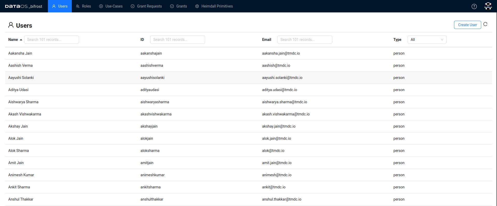497x206 pixels.
Task: Select the Akshay Jain name
Action: tap(18, 126)
